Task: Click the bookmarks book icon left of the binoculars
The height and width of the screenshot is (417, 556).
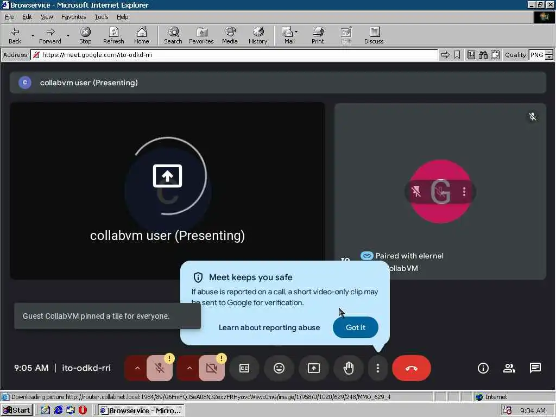Action: 471,55
